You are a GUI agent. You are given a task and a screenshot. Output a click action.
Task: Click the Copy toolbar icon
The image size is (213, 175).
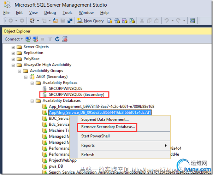[x=149, y=21]
